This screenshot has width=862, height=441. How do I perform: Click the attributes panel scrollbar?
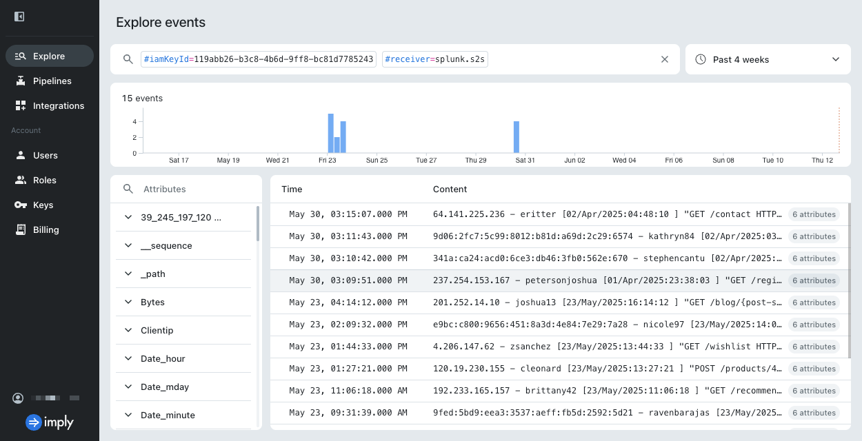pos(259,223)
